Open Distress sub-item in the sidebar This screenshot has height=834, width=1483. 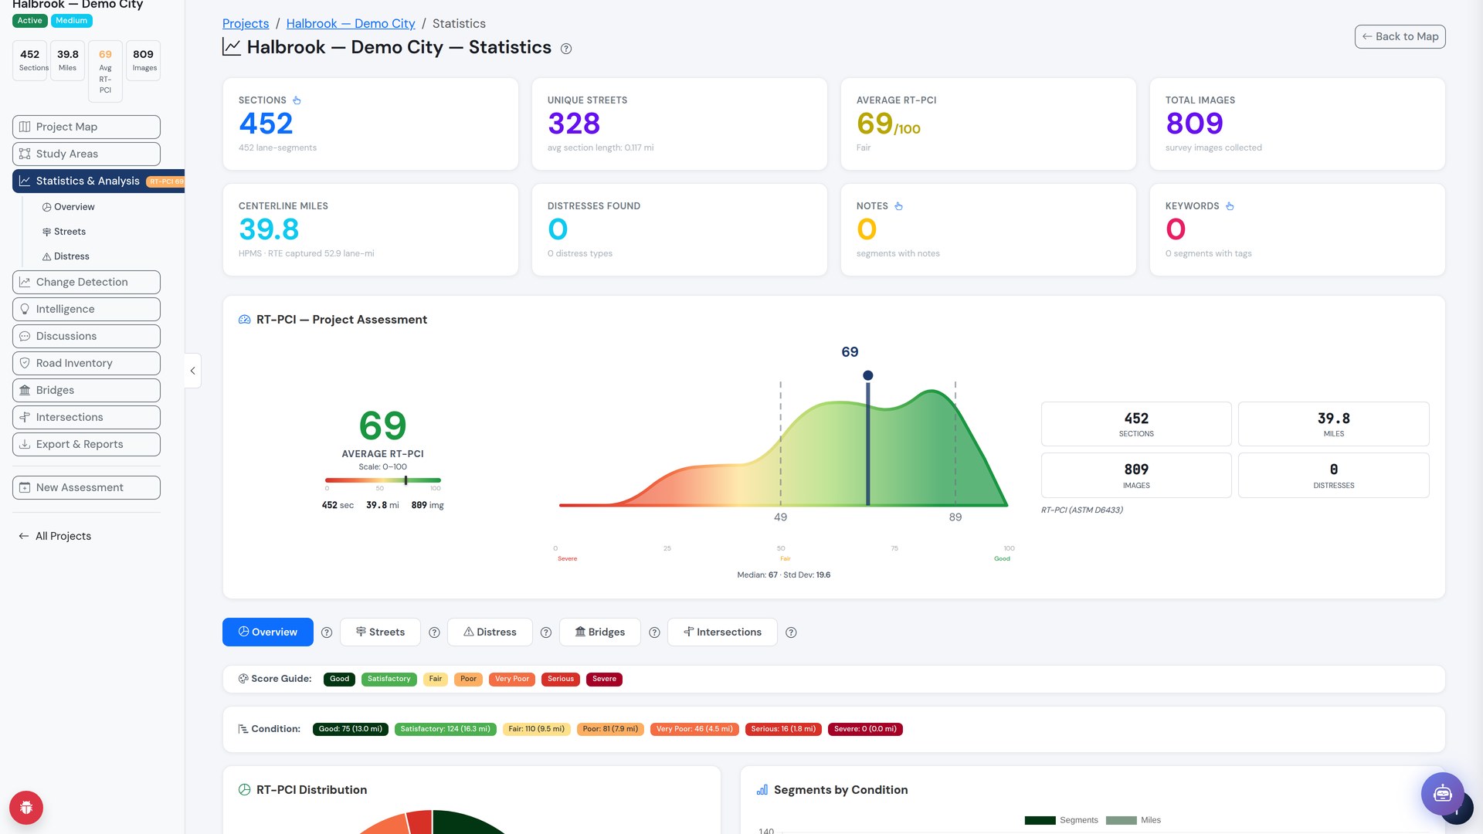66,256
